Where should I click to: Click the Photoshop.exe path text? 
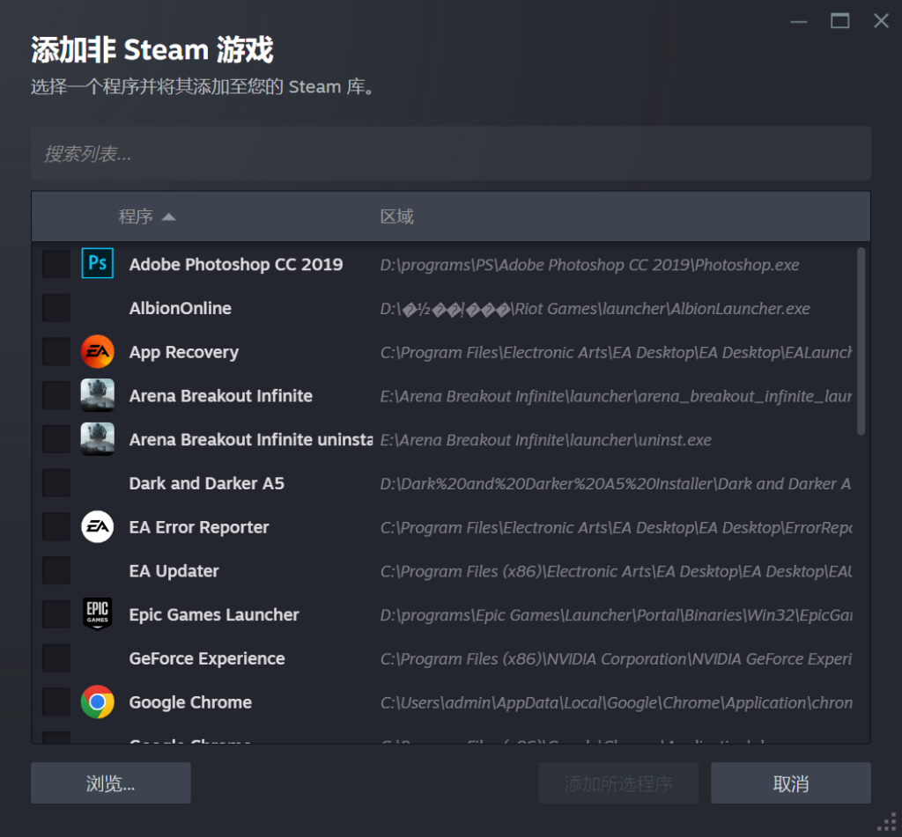click(589, 265)
